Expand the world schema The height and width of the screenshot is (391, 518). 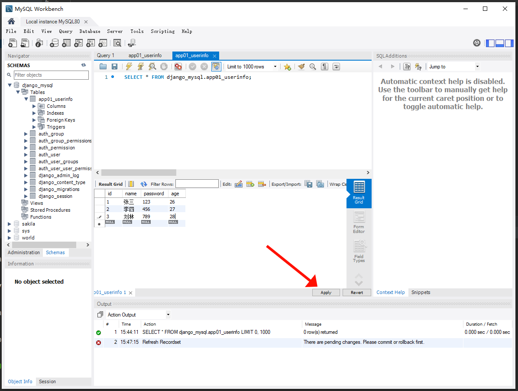(10, 238)
